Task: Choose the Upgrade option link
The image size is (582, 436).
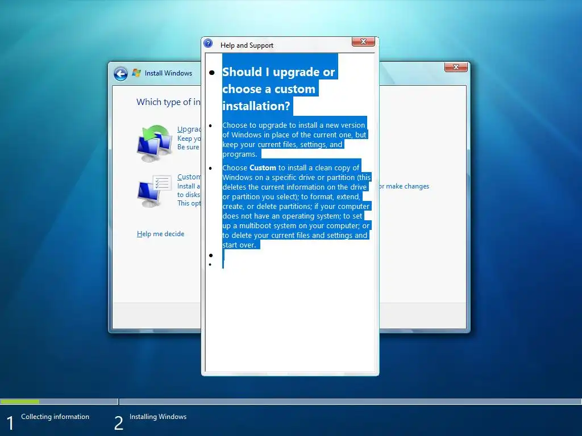Action: pos(189,129)
